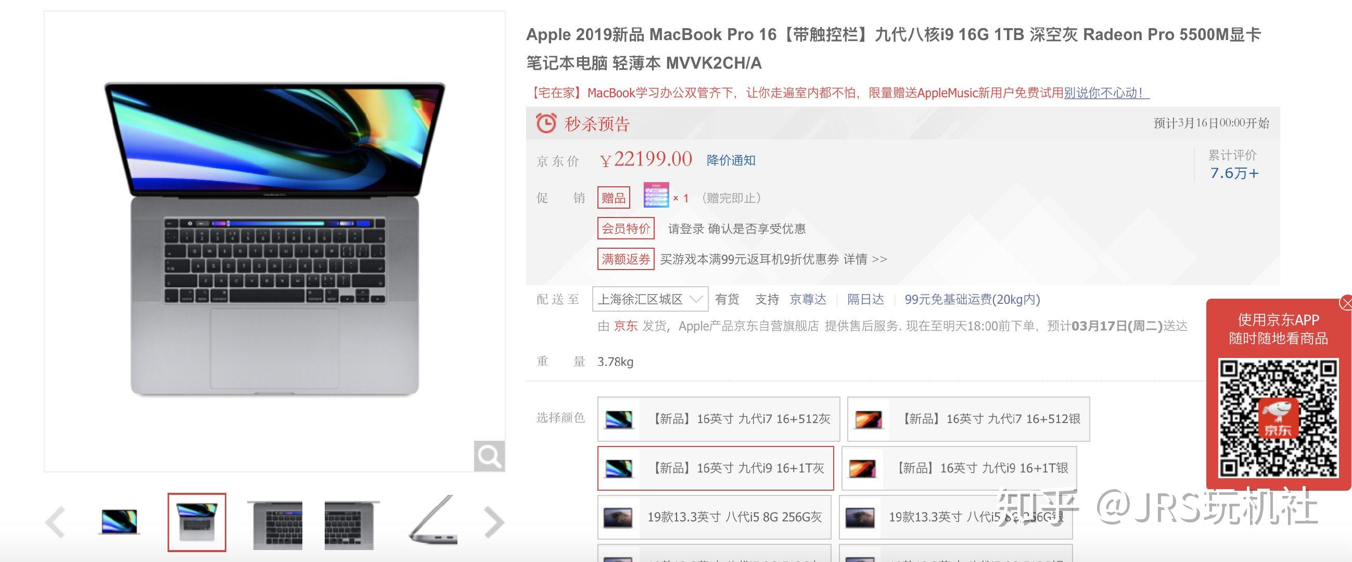Open the 上海徐汇区城区 delivery location dropdown
Image resolution: width=1352 pixels, height=562 pixels.
[x=651, y=299]
